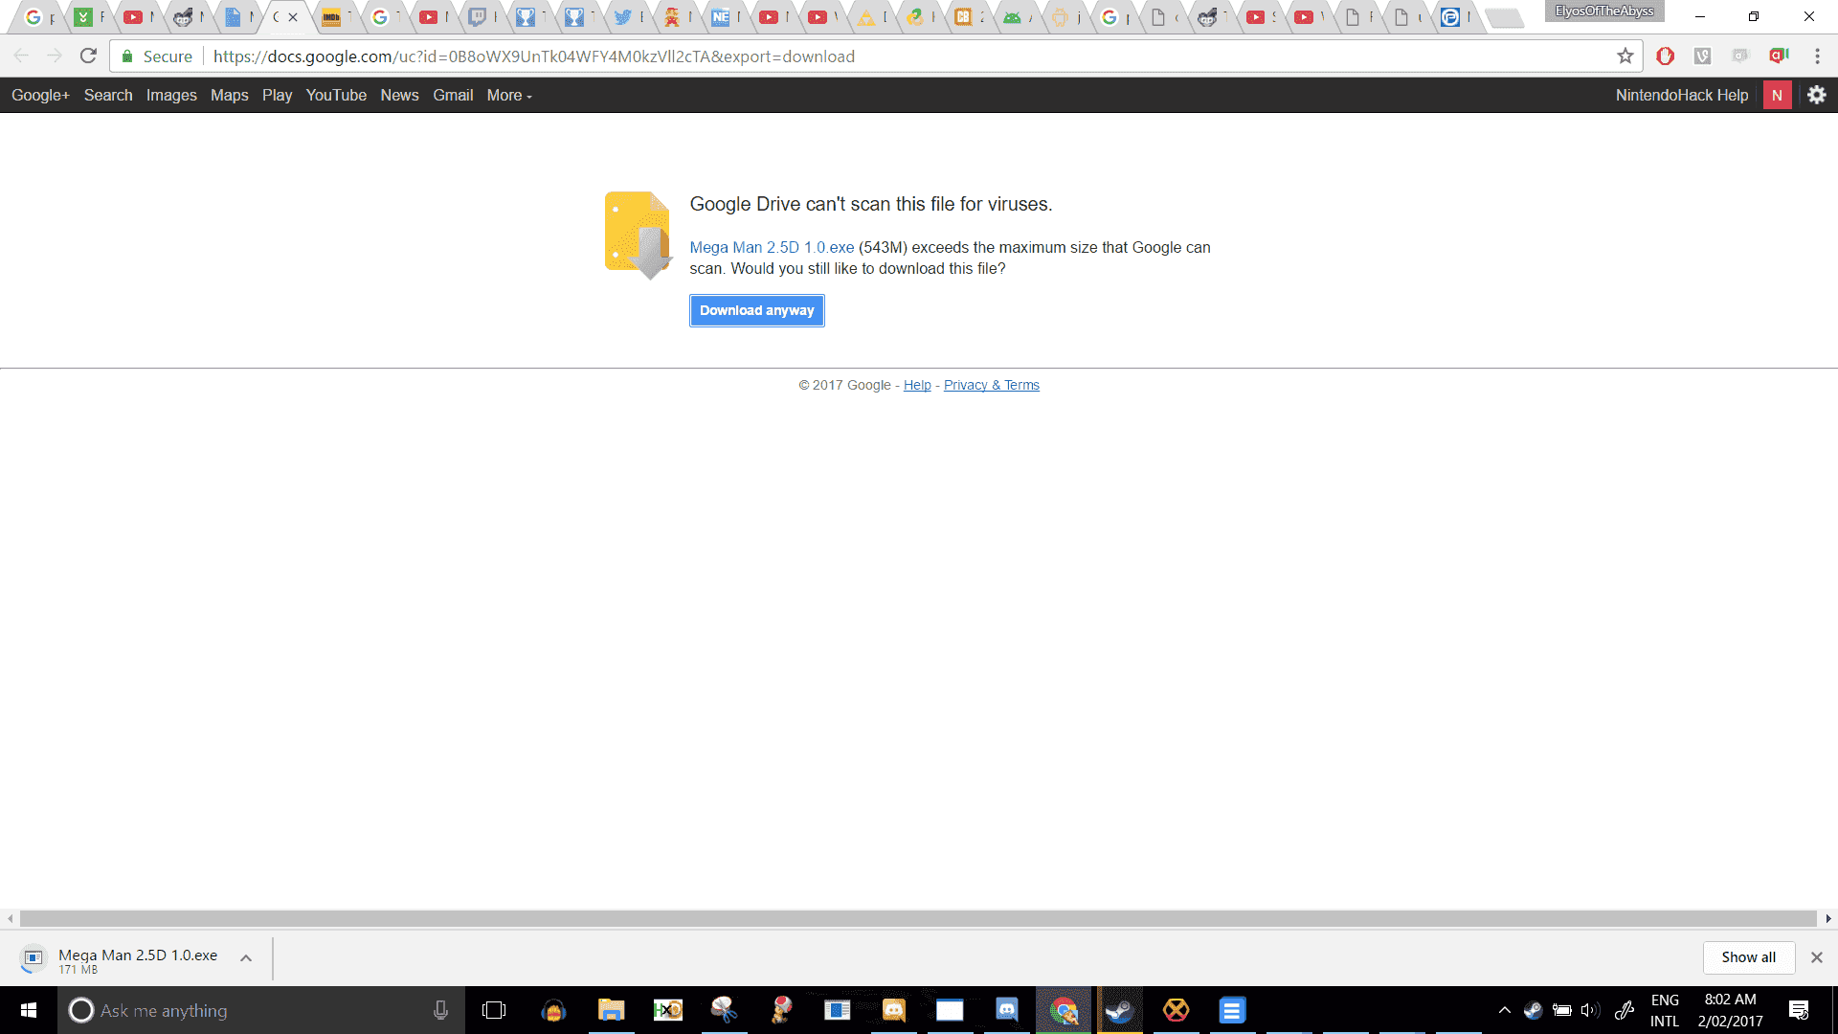Open Task View on the taskbar

(494, 1010)
